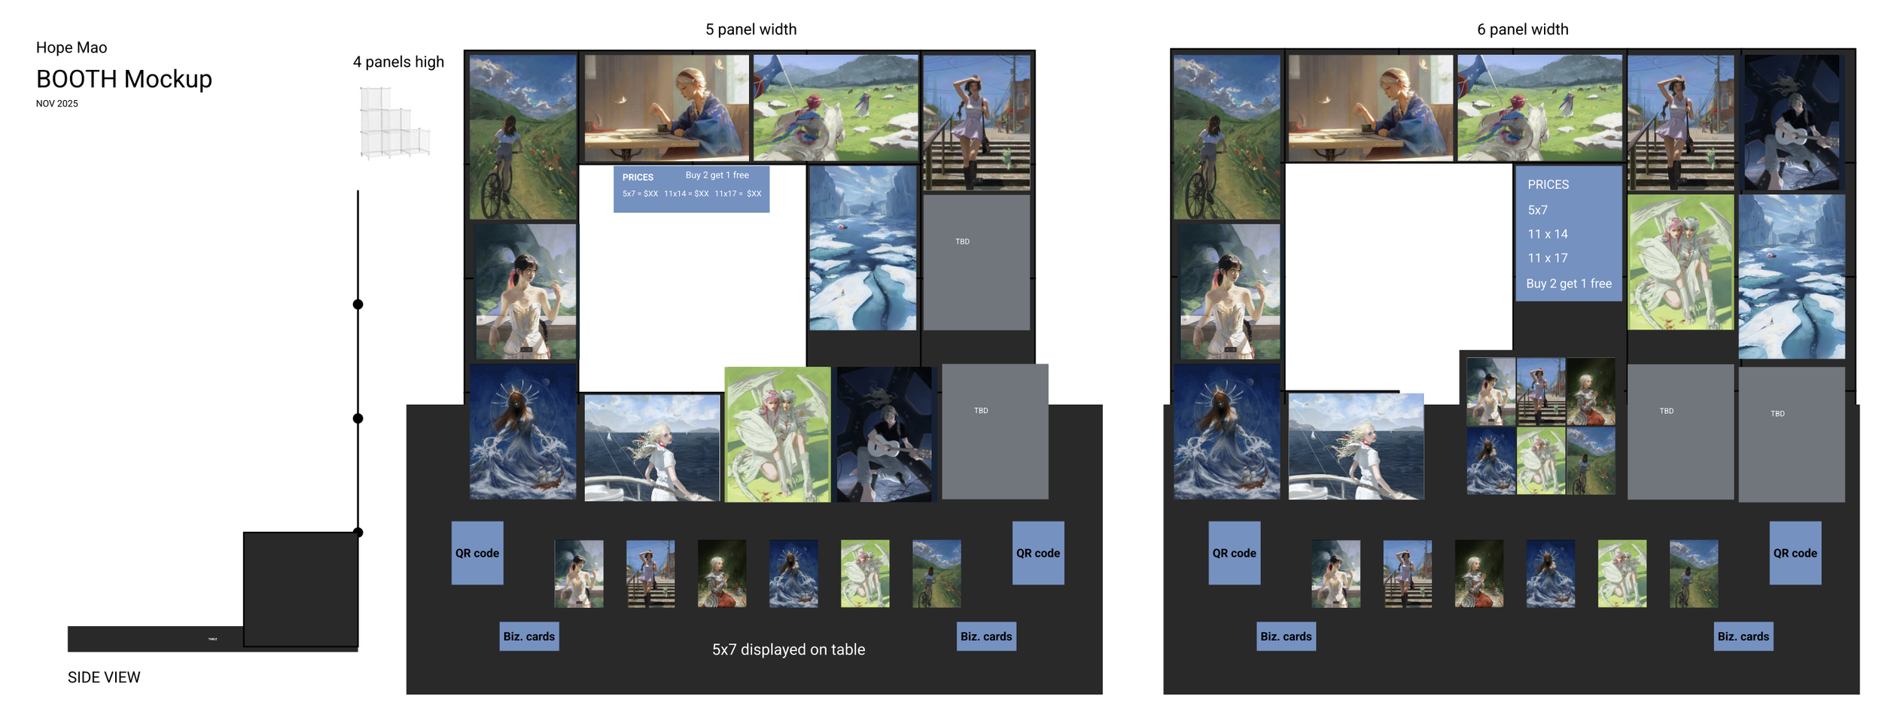Select "Buy 2 get 1 free" in 6 panel price list
This screenshot has height=711, width=1882.
(1569, 284)
